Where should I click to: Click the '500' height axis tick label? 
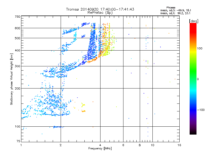[17, 38]
